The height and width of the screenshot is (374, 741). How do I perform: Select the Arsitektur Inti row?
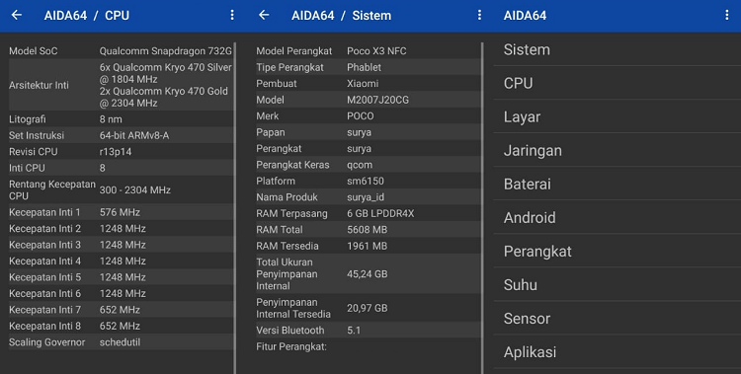pyautogui.click(x=121, y=85)
